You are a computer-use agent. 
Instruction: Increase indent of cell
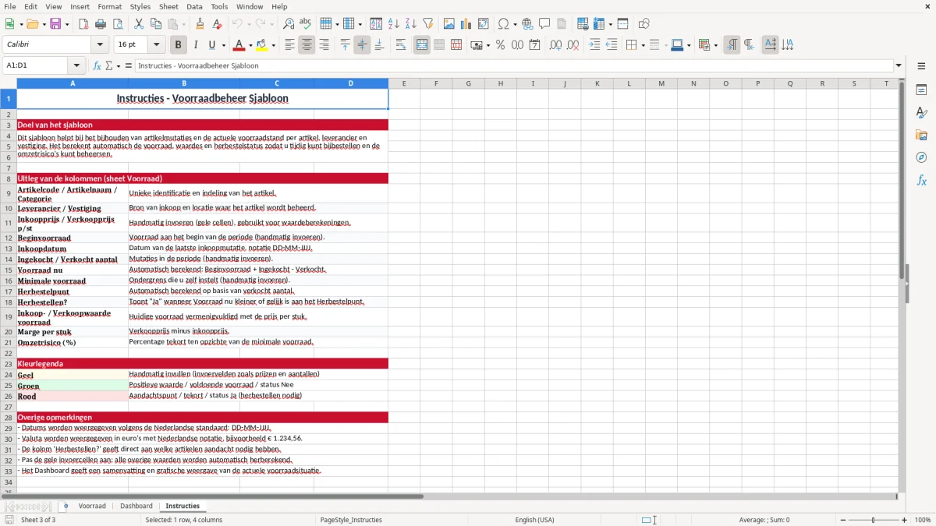(x=594, y=45)
